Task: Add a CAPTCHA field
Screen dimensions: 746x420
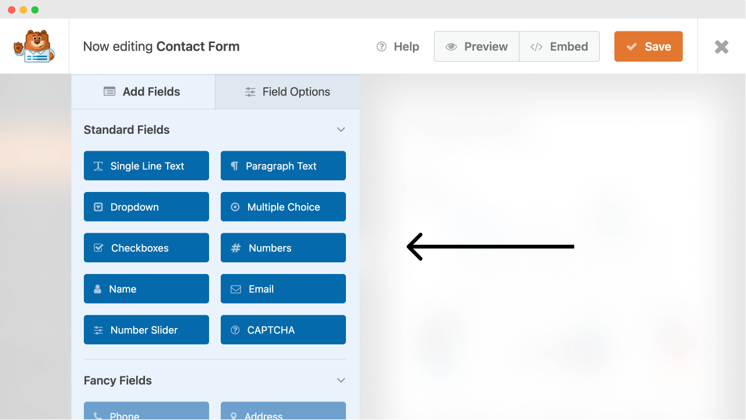Action: [x=283, y=330]
